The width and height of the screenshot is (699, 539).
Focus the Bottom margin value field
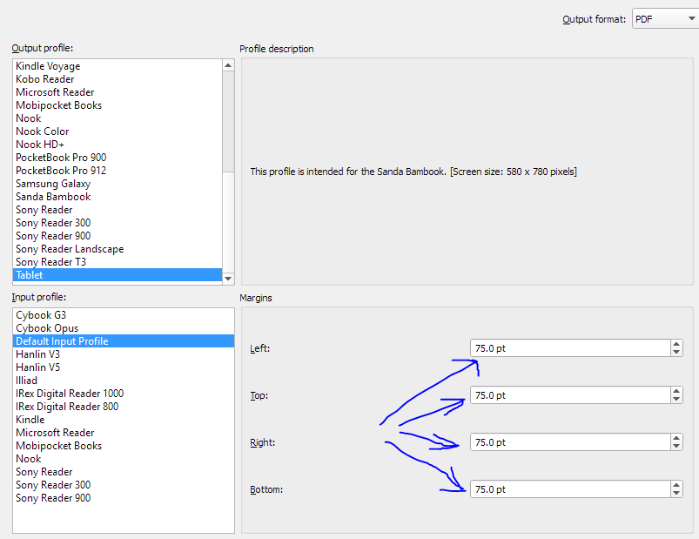(x=570, y=489)
